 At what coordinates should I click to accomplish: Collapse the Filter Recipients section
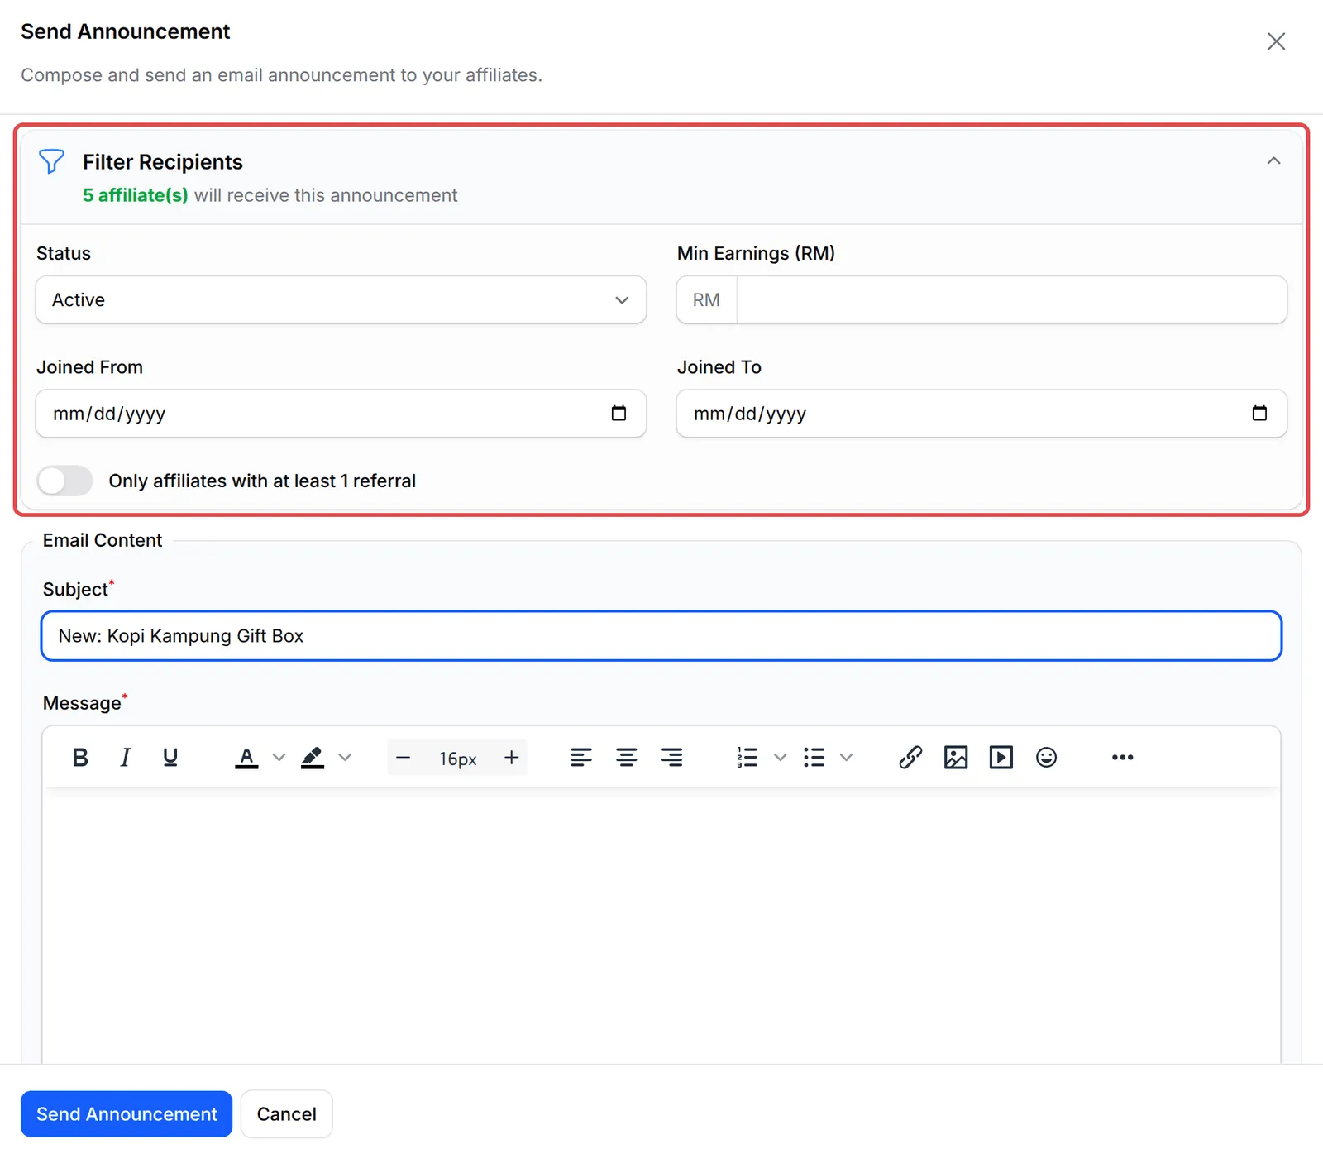click(x=1273, y=160)
